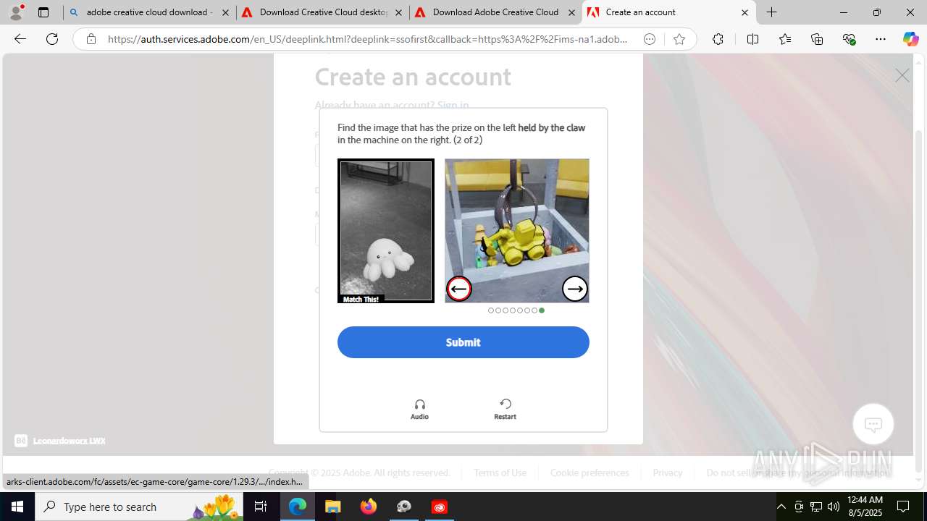The image size is (927, 521).
Task: Click the taskbar search box
Action: 139,507
